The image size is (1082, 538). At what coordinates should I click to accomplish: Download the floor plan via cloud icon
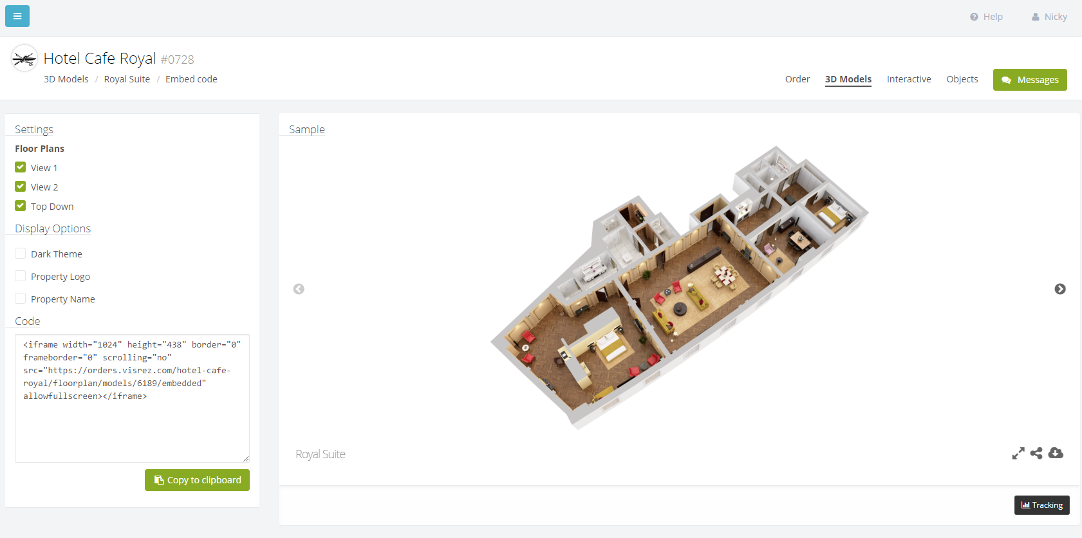click(1056, 453)
